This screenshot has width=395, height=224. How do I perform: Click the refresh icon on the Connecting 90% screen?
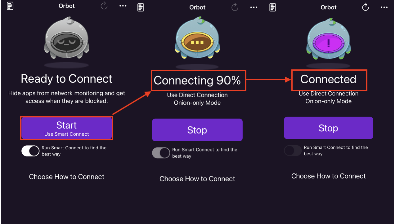[x=235, y=7]
